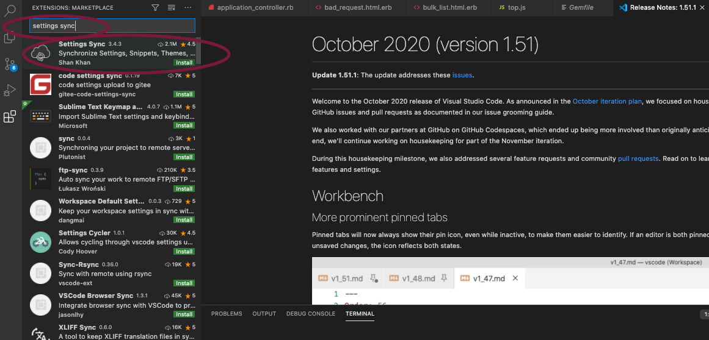Viewport: 709px width, 340px height.
Task: Open the issues link in update note
Action: point(462,75)
